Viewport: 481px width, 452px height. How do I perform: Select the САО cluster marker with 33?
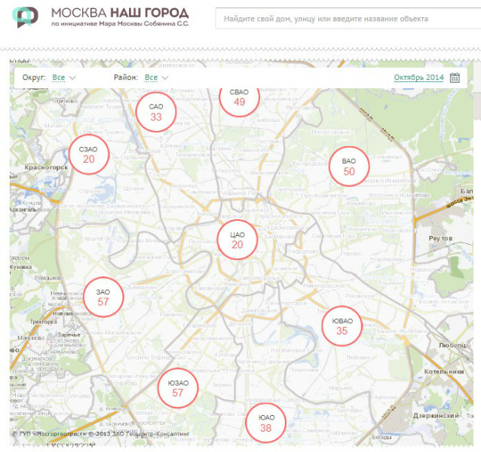[x=156, y=112]
